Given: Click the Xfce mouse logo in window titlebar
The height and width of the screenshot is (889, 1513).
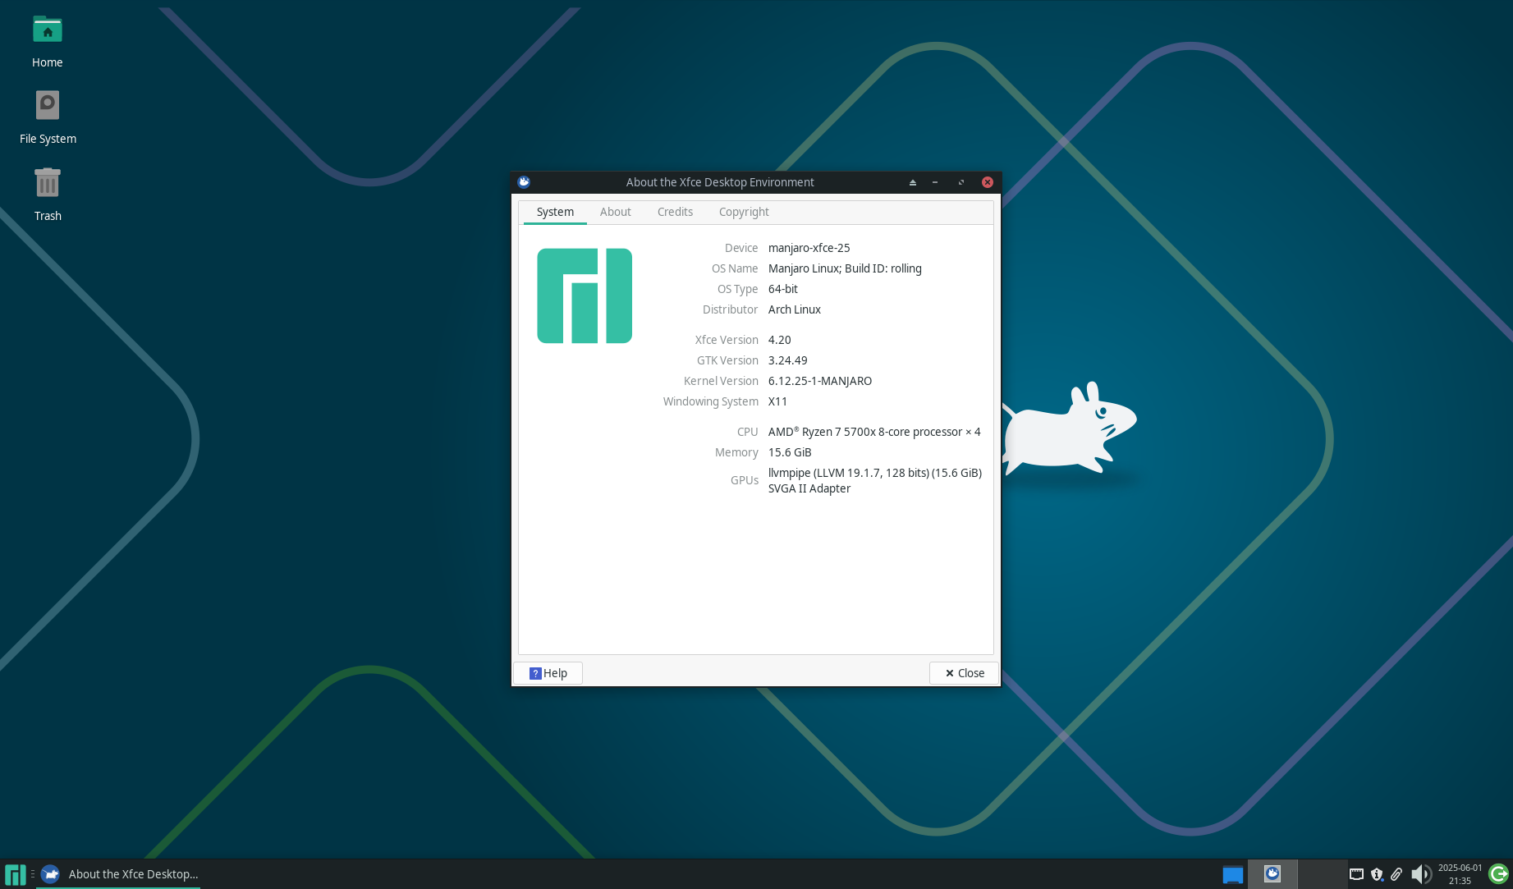Looking at the screenshot, I should (x=525, y=181).
